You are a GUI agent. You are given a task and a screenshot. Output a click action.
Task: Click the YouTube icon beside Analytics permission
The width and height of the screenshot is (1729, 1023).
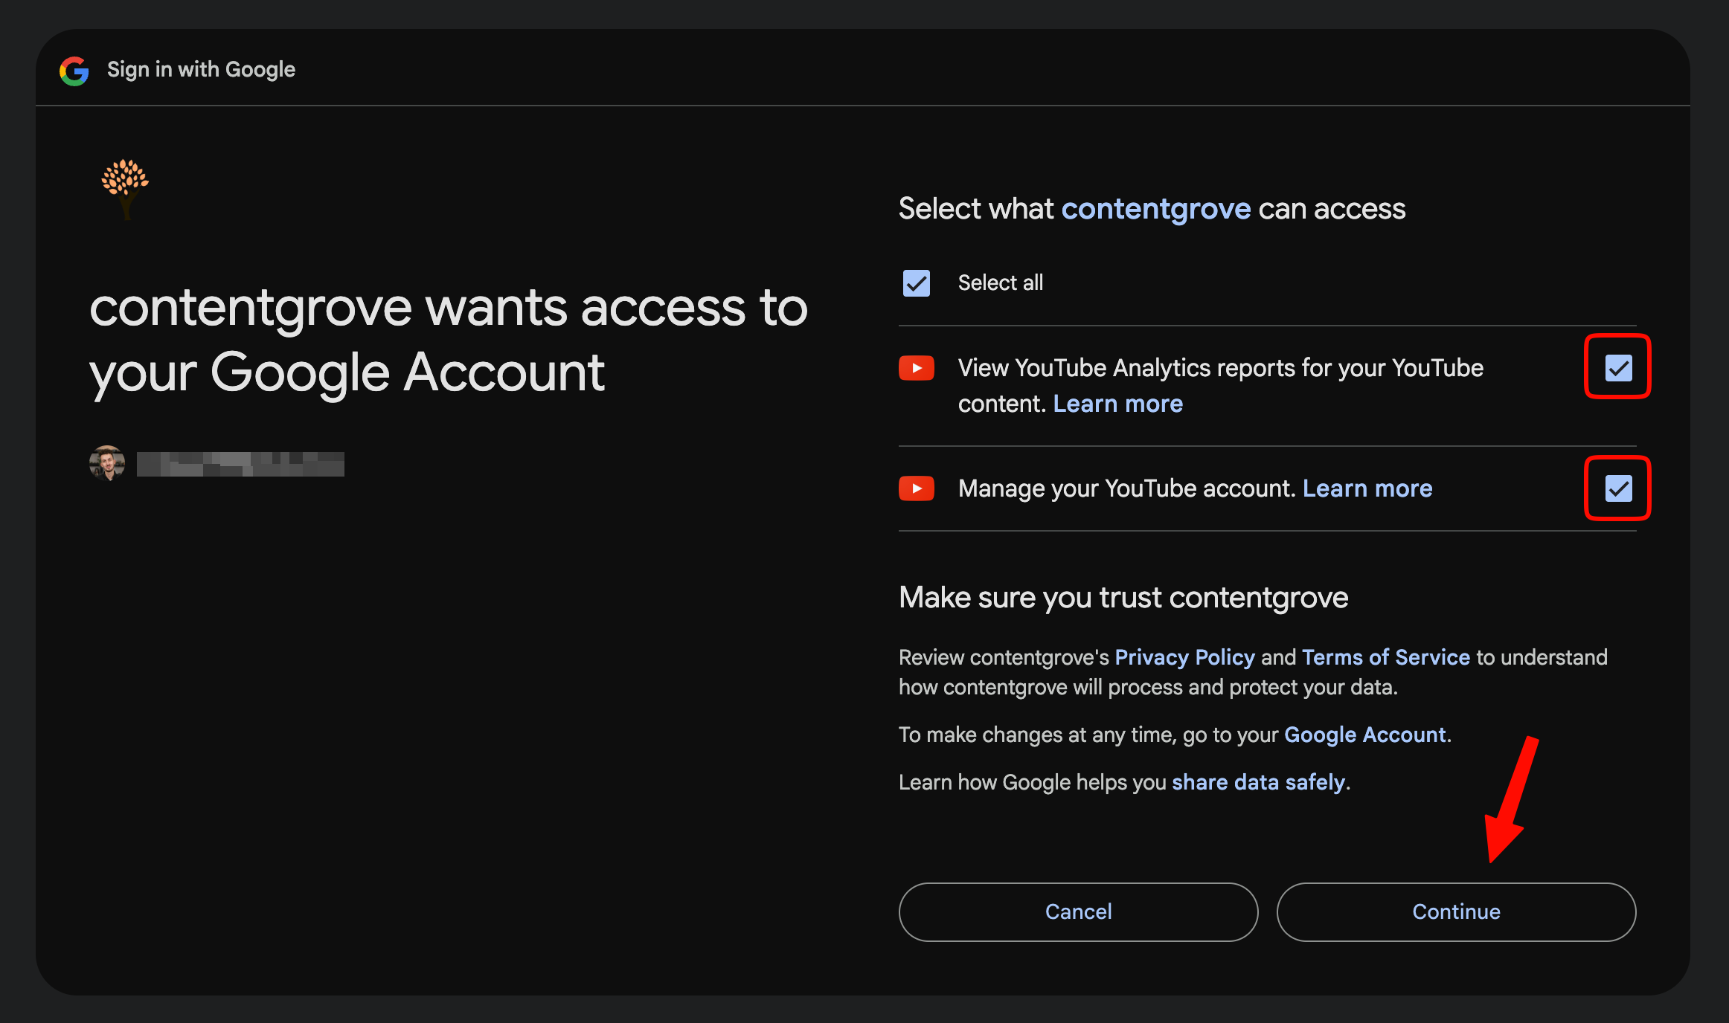click(x=916, y=368)
